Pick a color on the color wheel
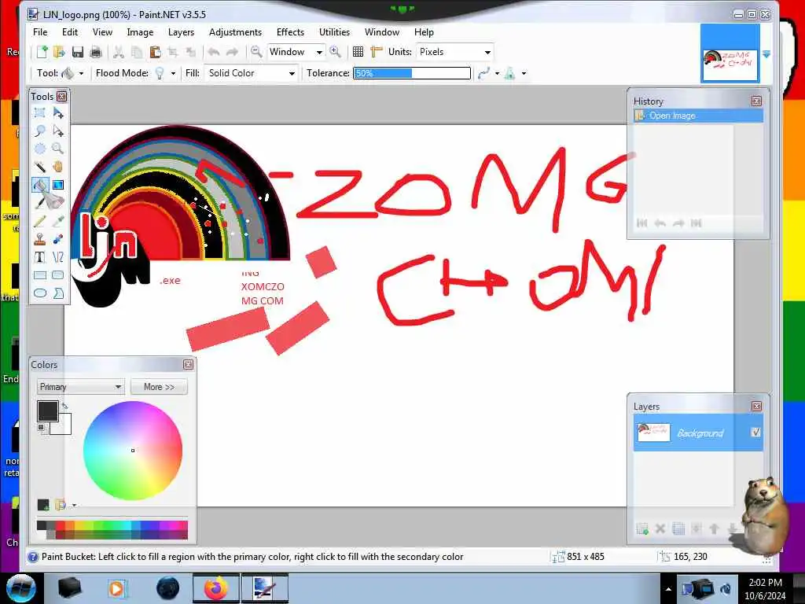Image resolution: width=805 pixels, height=604 pixels. tap(133, 451)
